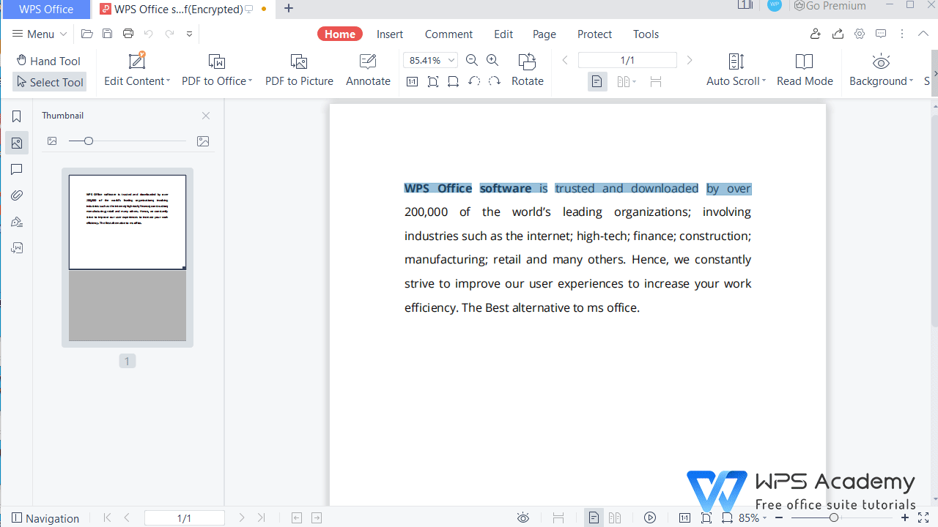This screenshot has width=938, height=527.
Task: Zoom in with the toolbar magnifier plus
Action: [x=492, y=60]
